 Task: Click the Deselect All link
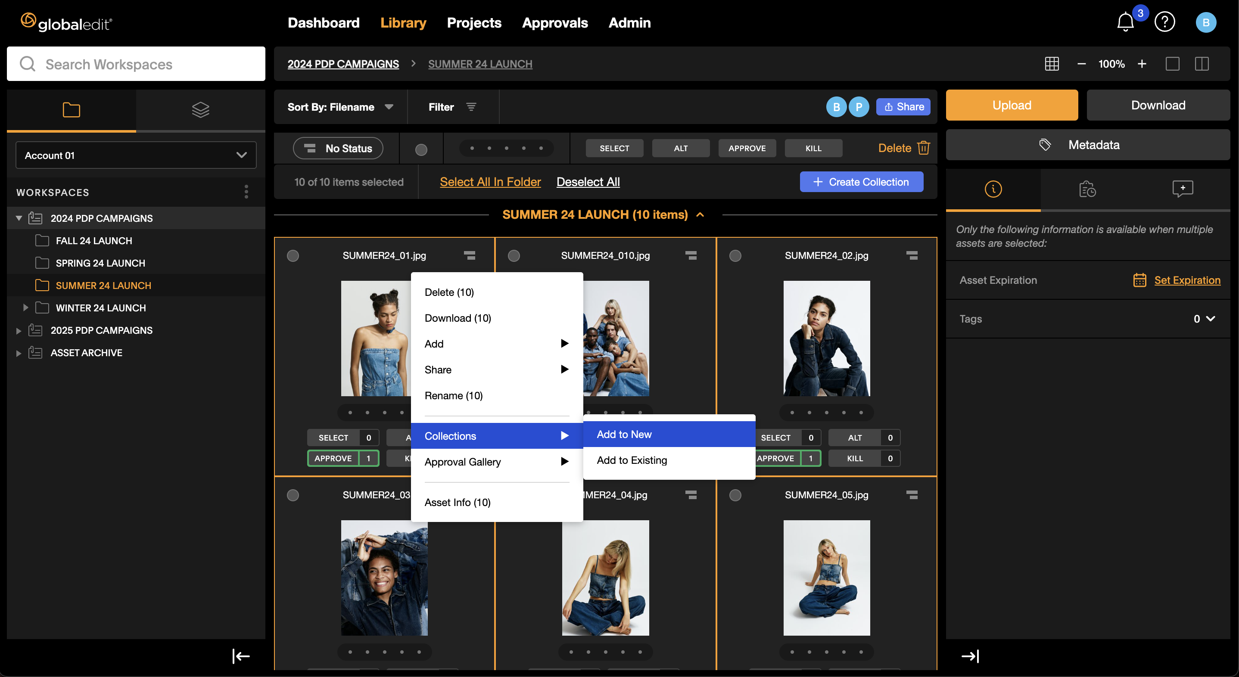[x=588, y=182]
